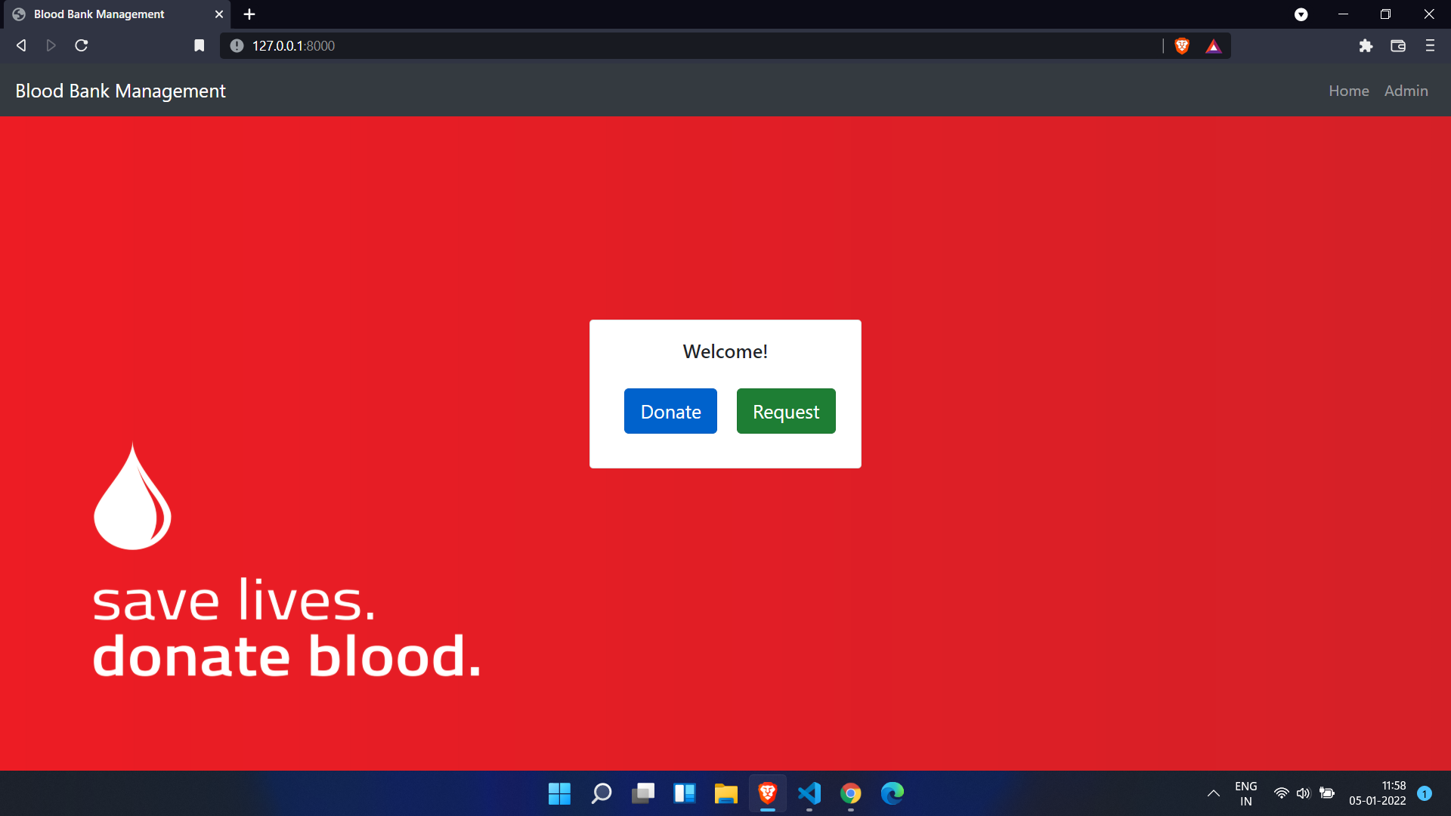Open Brave Rewards from the toolbar
1451x816 pixels.
pos(1213,45)
